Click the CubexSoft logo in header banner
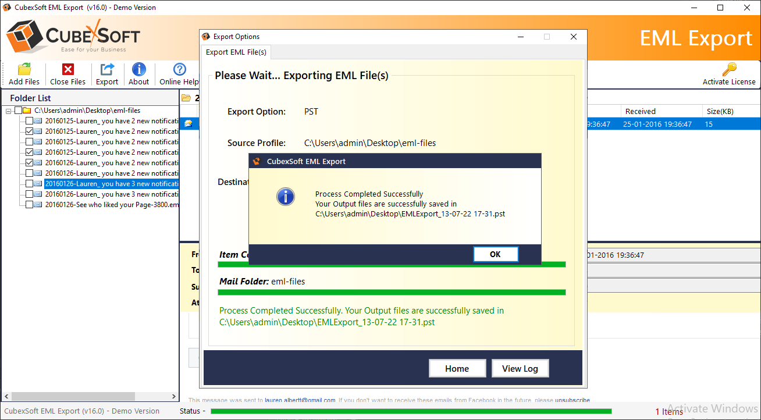 (x=73, y=37)
